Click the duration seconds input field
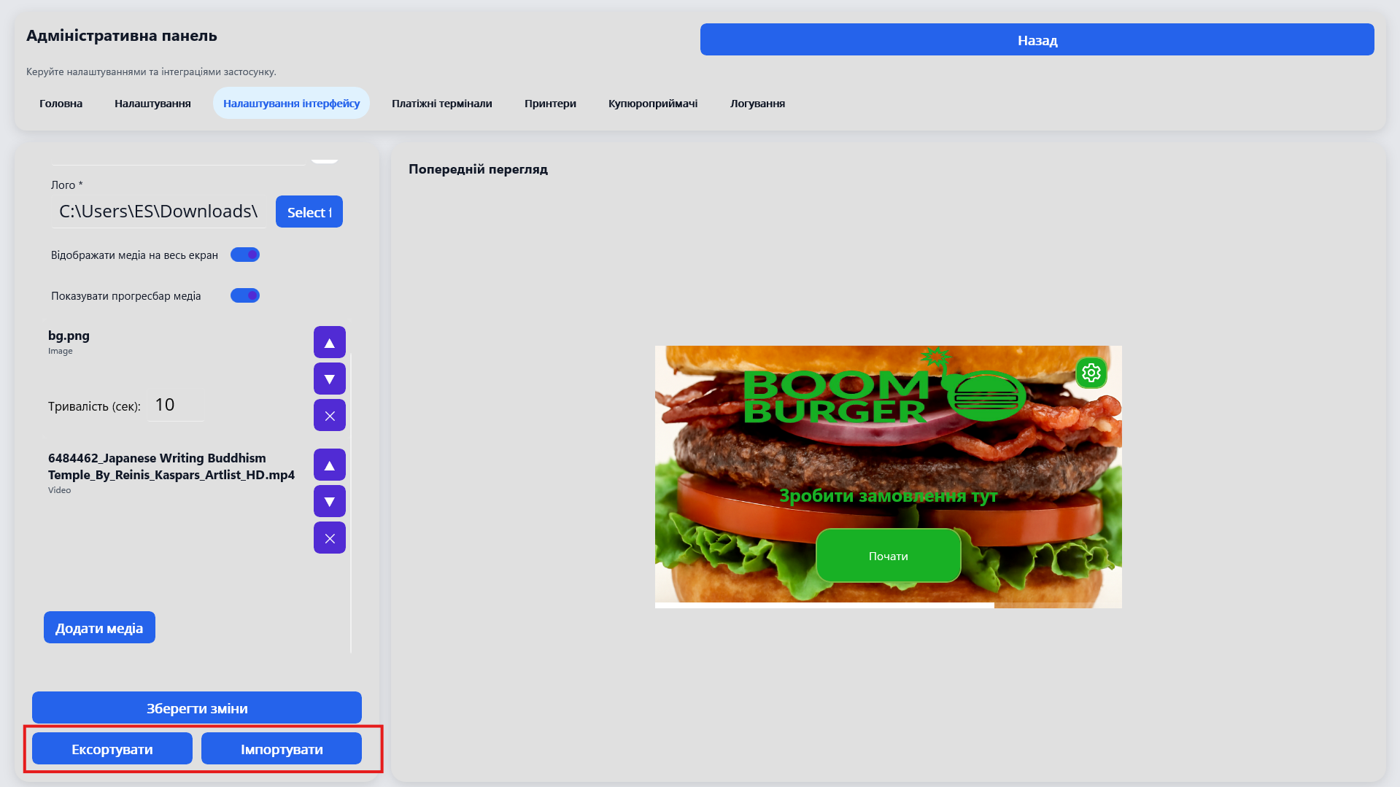The width and height of the screenshot is (1400, 787). click(176, 405)
